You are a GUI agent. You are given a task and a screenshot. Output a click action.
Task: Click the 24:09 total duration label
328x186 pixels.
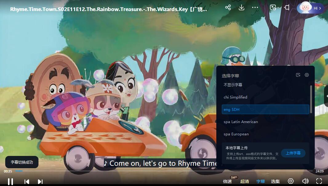[x=320, y=171]
